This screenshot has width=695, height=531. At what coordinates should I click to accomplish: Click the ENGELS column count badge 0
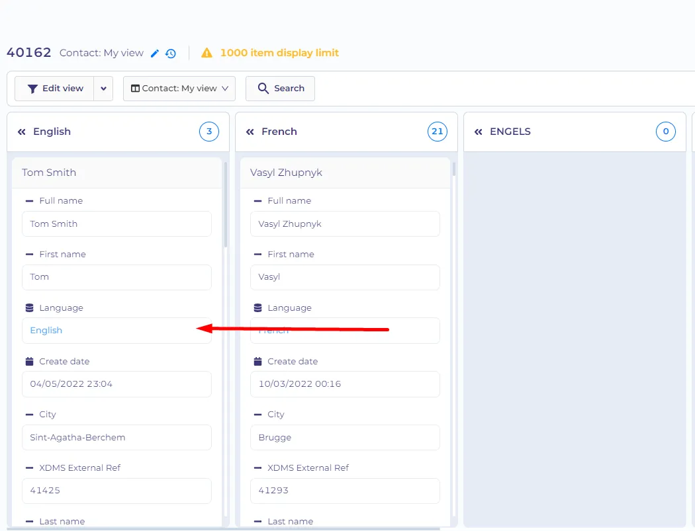click(666, 132)
